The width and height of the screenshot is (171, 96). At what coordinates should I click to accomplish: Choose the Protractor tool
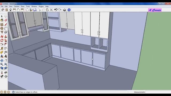2,52
